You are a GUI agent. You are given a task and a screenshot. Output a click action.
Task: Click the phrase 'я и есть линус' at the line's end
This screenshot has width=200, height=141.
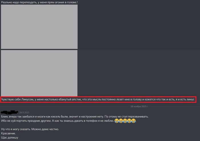pyautogui.click(x=185, y=99)
